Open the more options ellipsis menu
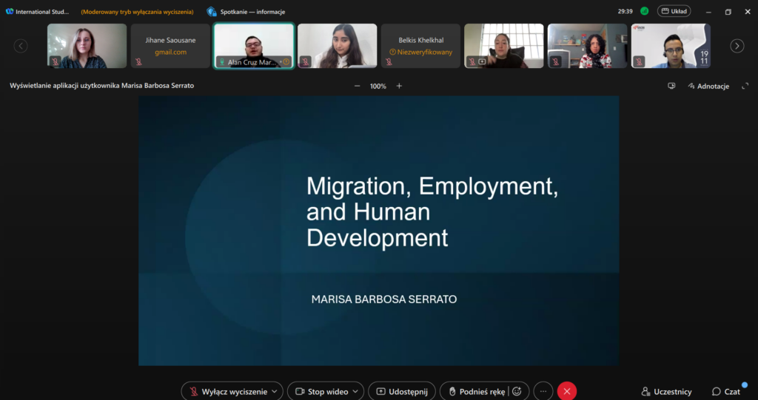 click(x=543, y=391)
